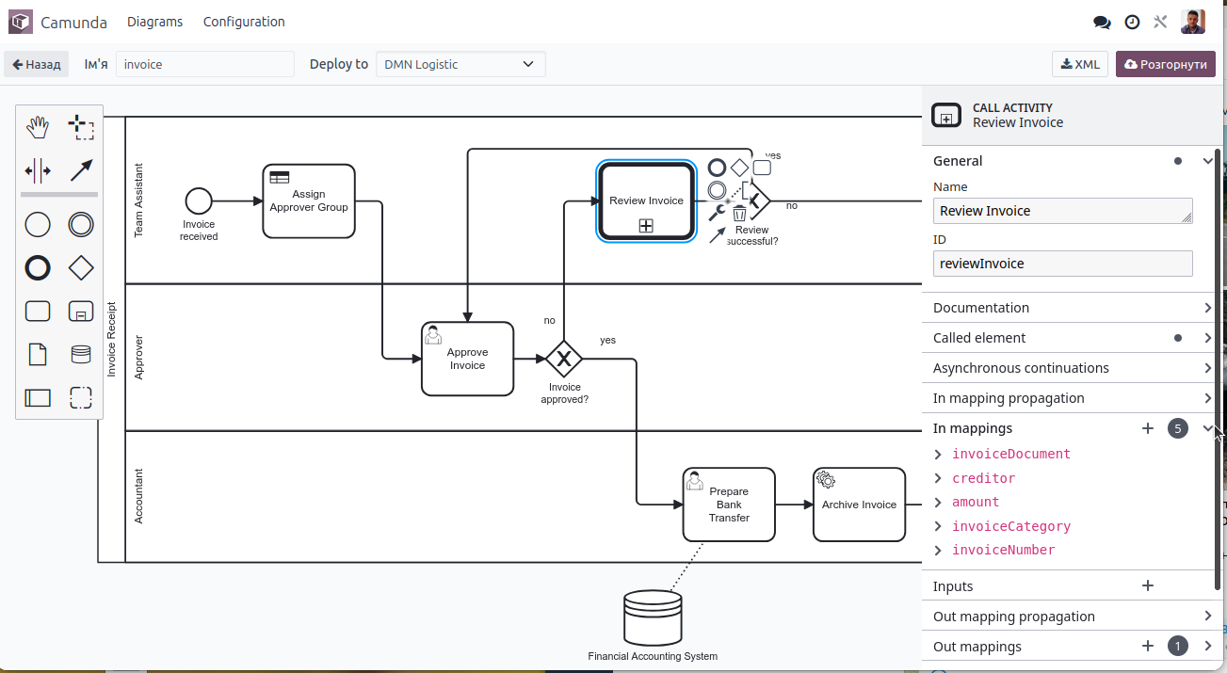1227x673 pixels.
Task: Pick the data object shape from palette
Action: (38, 354)
